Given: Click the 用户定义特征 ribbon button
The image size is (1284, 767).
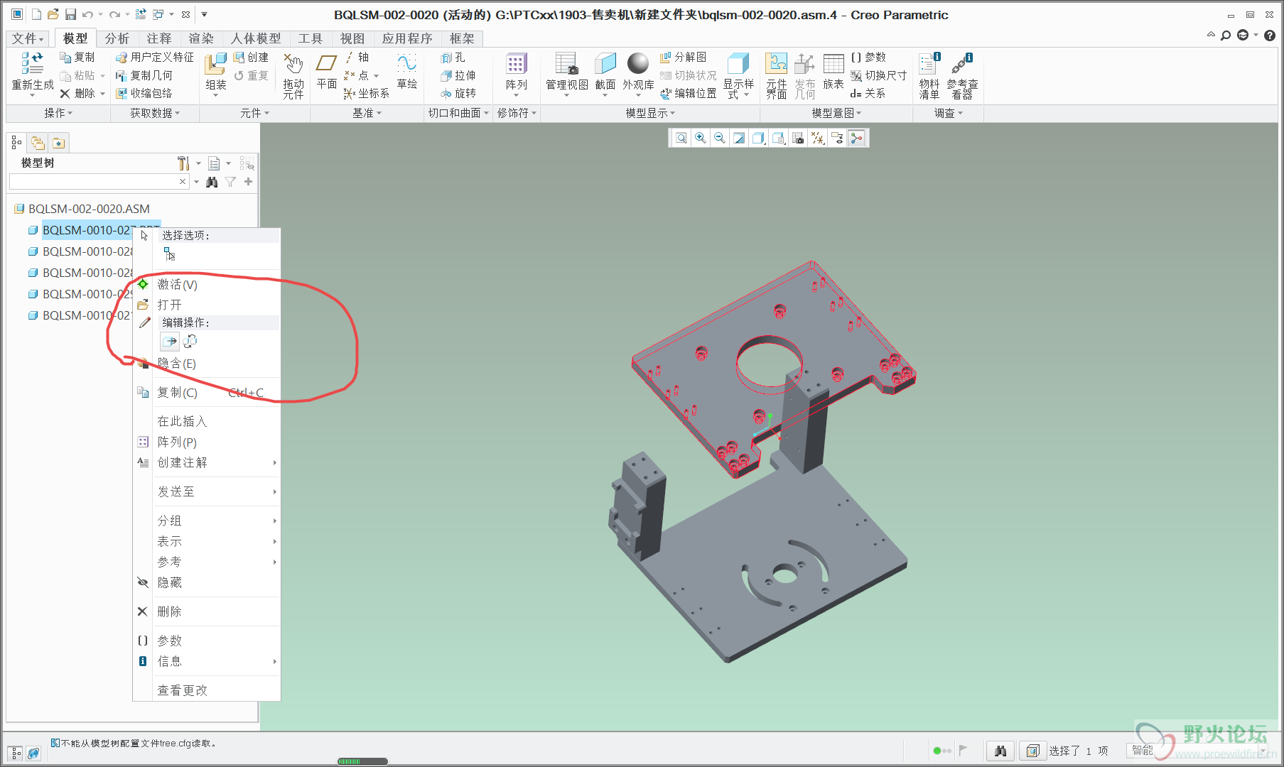Looking at the screenshot, I should tap(155, 58).
